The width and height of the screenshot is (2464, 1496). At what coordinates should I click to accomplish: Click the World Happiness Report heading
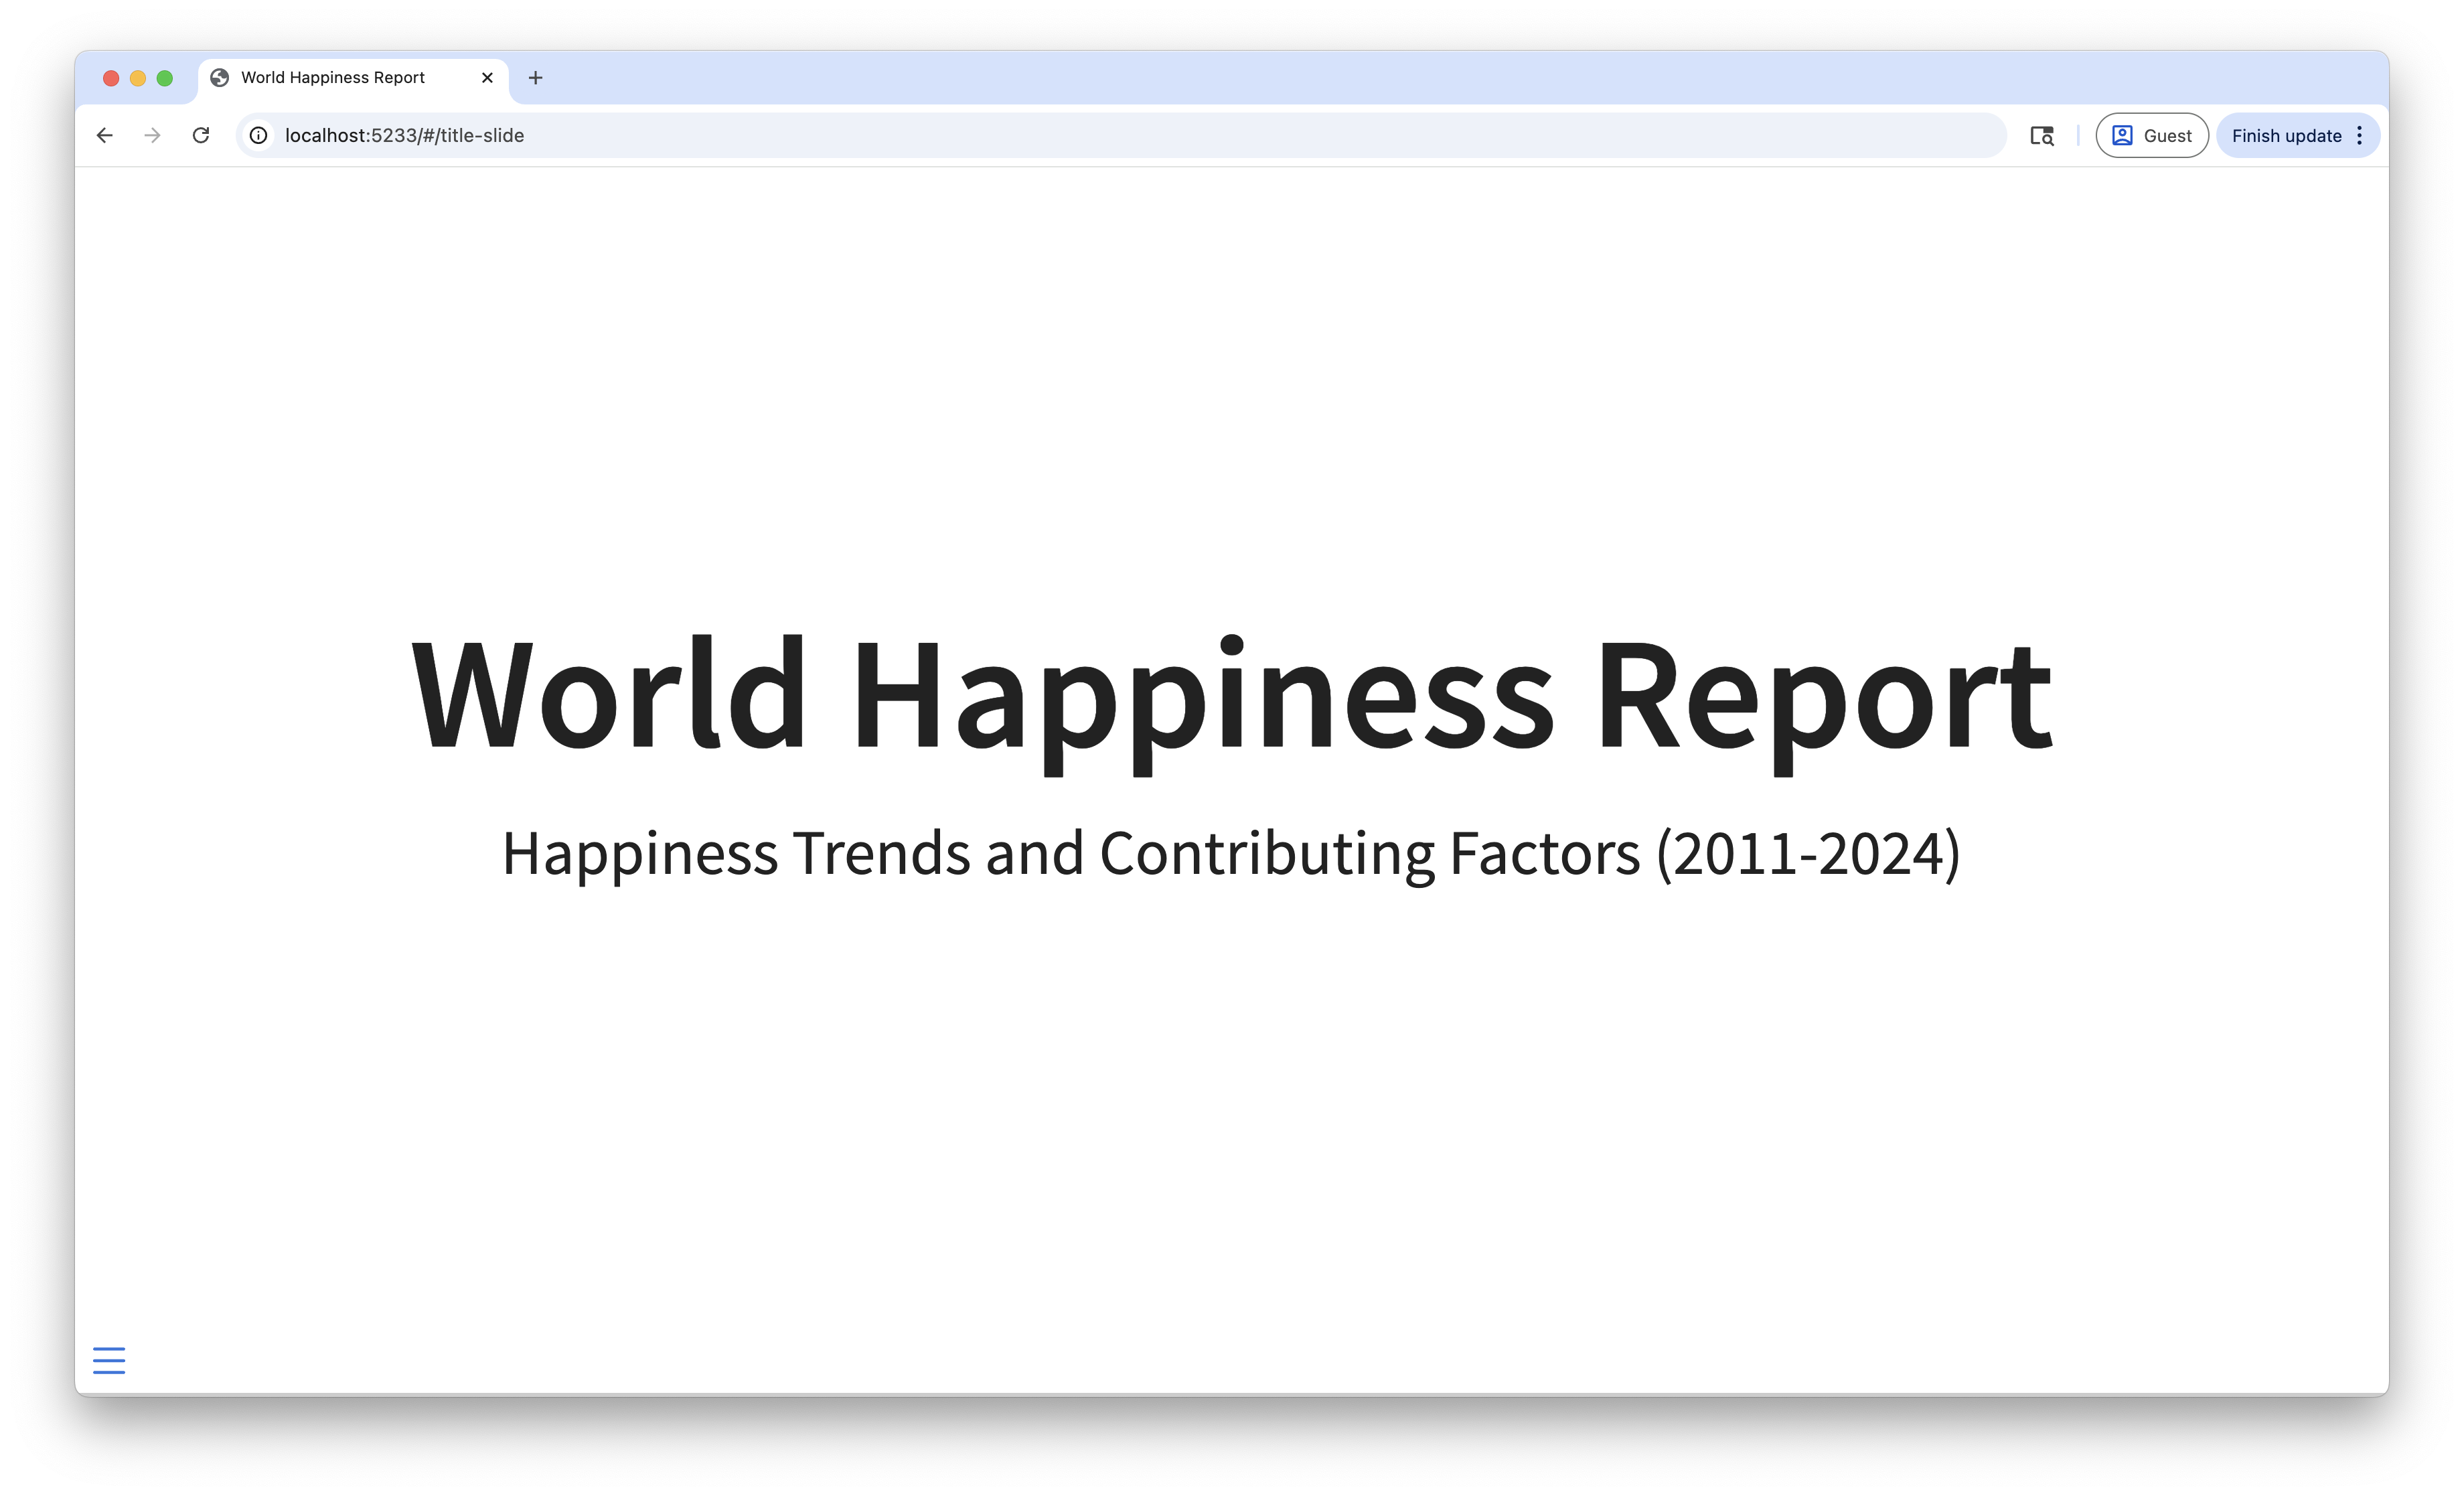[x=1231, y=695]
